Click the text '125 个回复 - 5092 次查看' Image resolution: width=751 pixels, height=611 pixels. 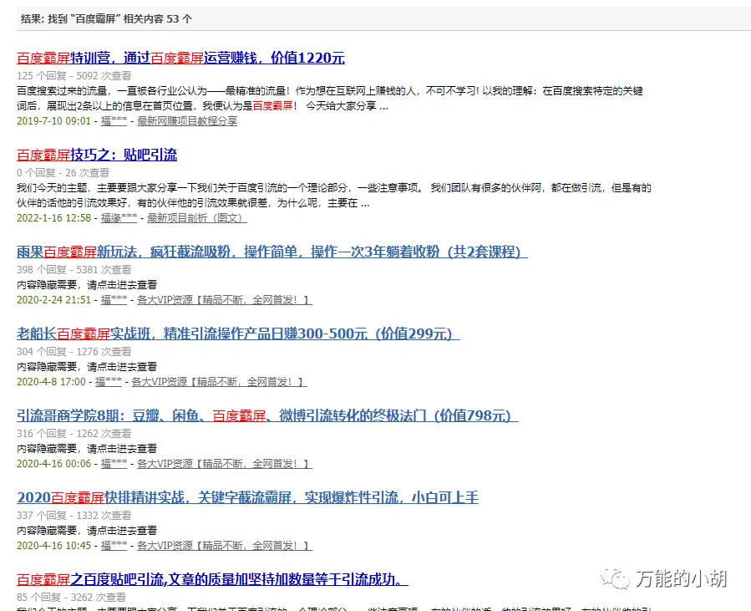74,76
